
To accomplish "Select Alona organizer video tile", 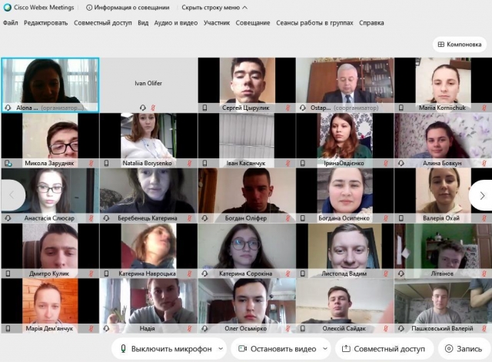I will click(x=50, y=85).
